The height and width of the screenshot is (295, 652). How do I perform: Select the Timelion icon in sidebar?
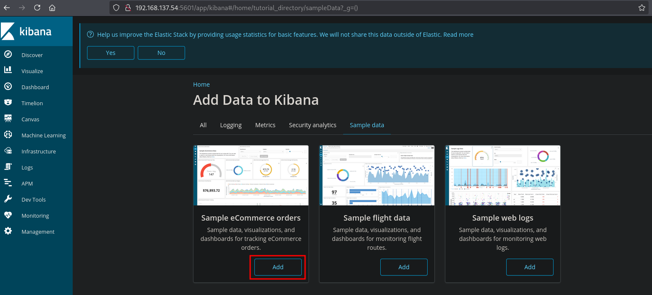coord(8,103)
